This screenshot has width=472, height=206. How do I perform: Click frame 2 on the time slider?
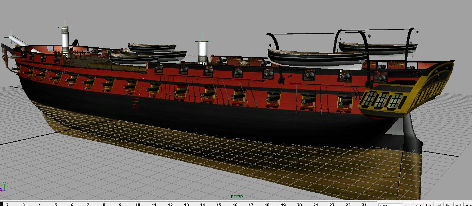point(7,205)
